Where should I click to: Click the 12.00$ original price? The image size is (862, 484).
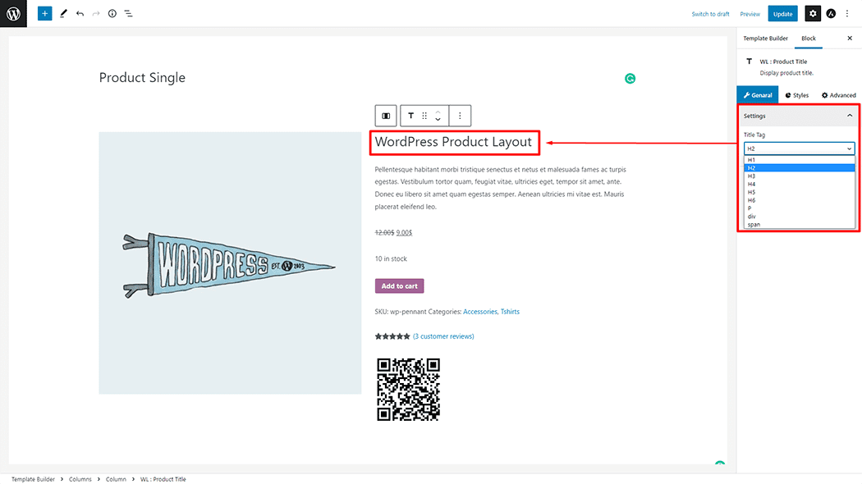tap(384, 233)
